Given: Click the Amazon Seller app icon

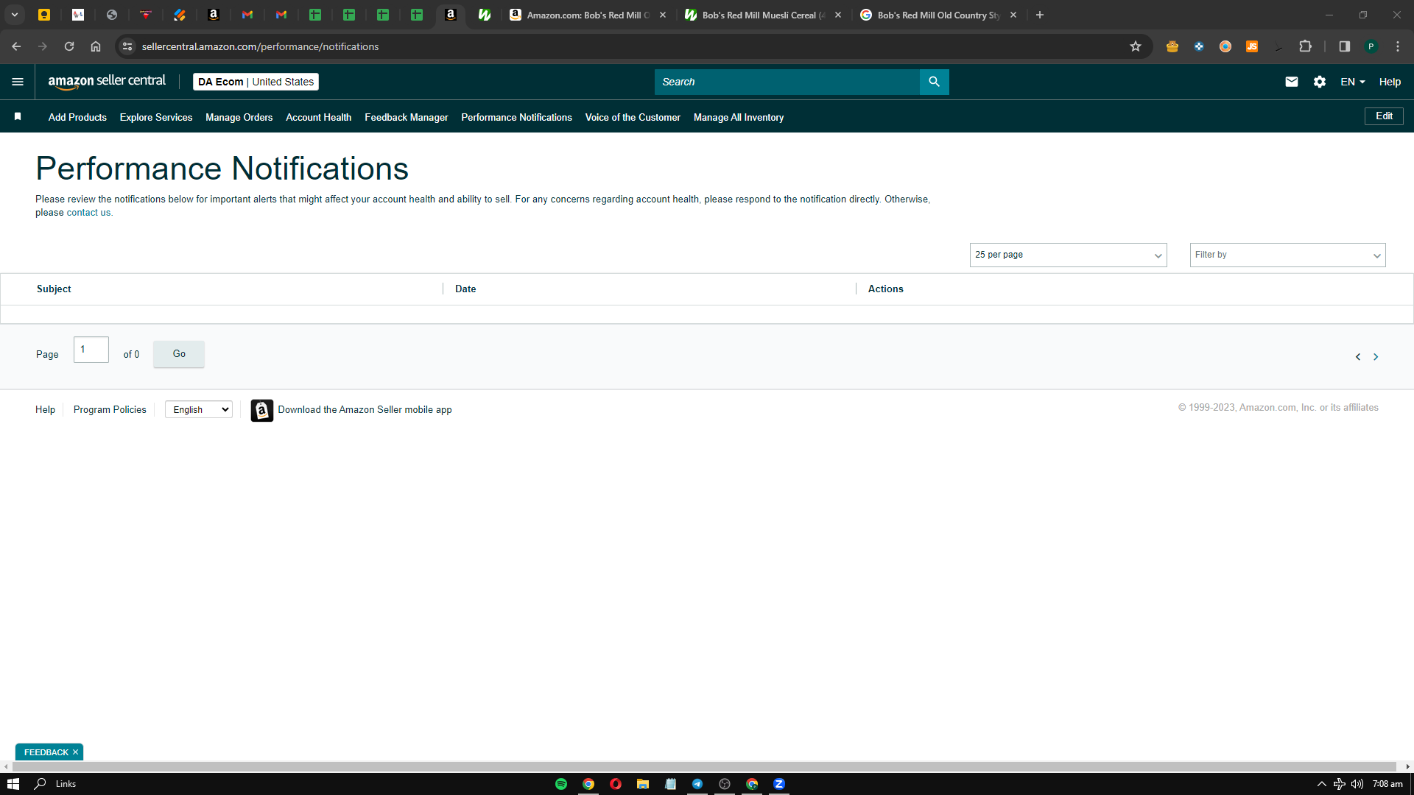Looking at the screenshot, I should (x=261, y=410).
